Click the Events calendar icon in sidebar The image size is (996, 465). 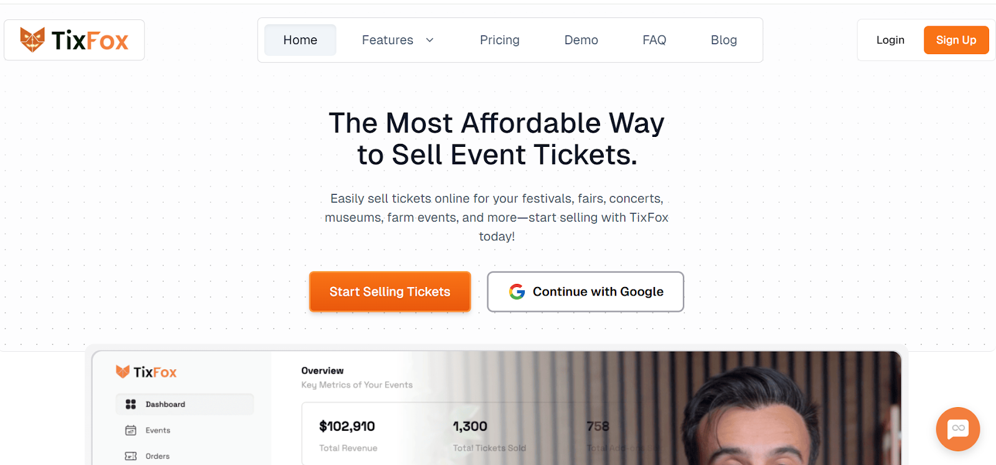pos(131,430)
